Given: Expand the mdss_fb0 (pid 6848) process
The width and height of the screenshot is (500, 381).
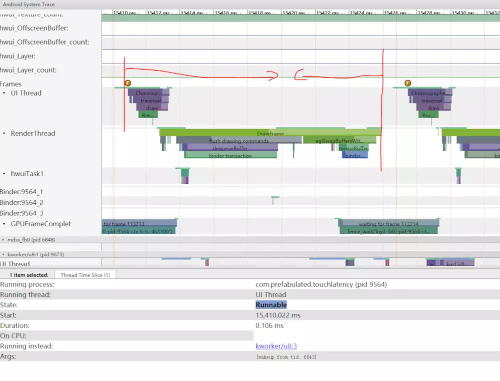Looking at the screenshot, I should click(x=3, y=239).
